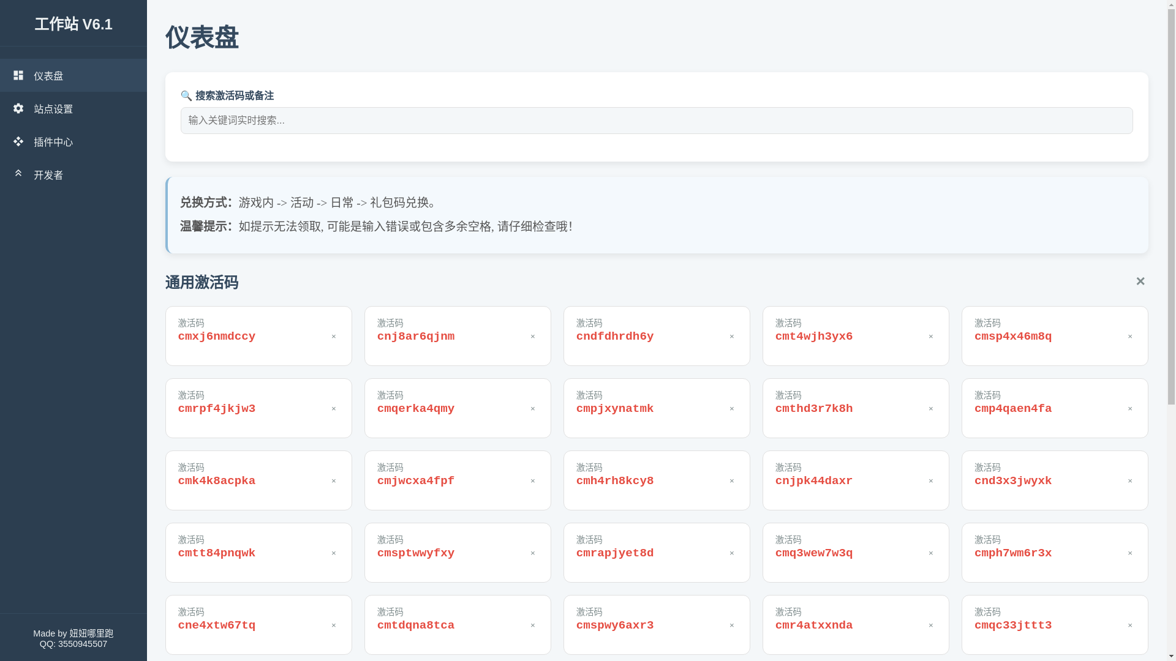Remove the code cmrpf4jkjw3
The height and width of the screenshot is (661, 1176).
pos(334,409)
